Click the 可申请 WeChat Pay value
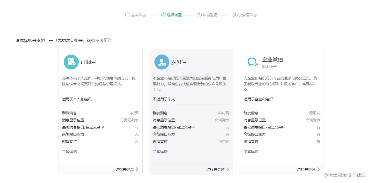This screenshot has width=371, height=183. click(224, 141)
